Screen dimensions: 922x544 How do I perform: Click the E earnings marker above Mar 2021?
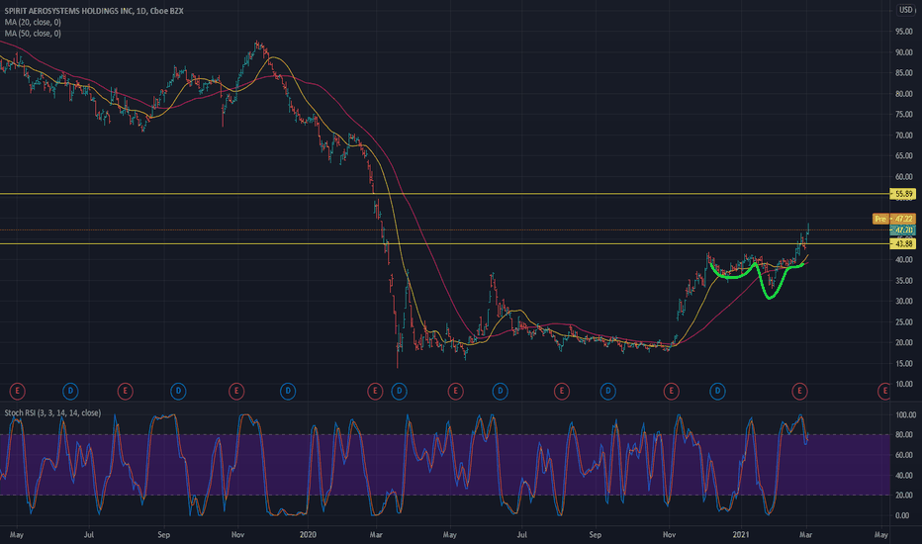799,391
